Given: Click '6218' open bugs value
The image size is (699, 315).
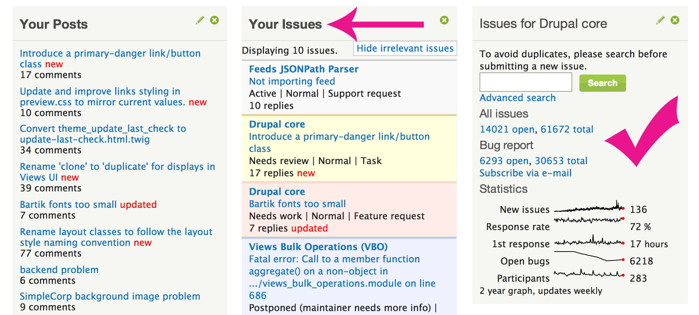Looking at the screenshot, I should click(x=641, y=261).
